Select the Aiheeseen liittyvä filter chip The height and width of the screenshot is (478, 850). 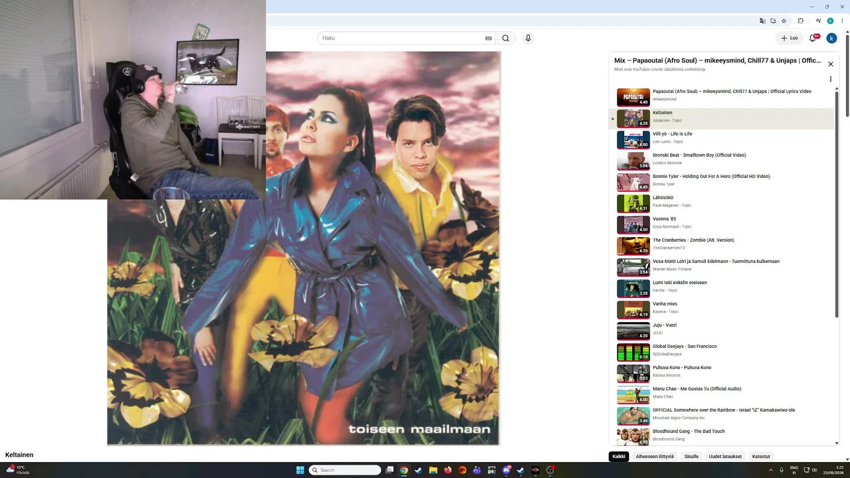tap(655, 457)
